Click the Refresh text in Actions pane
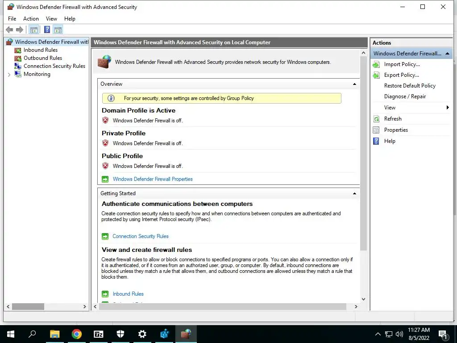457x343 pixels. [393, 119]
